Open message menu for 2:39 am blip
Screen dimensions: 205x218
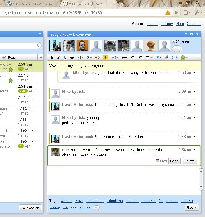click(x=195, y=91)
